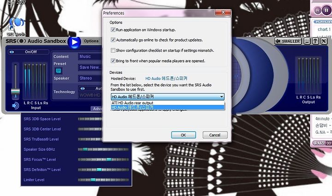Viewport: 332px width, 196px height.
Task: Pause the media player at top right
Action: (x=326, y=10)
